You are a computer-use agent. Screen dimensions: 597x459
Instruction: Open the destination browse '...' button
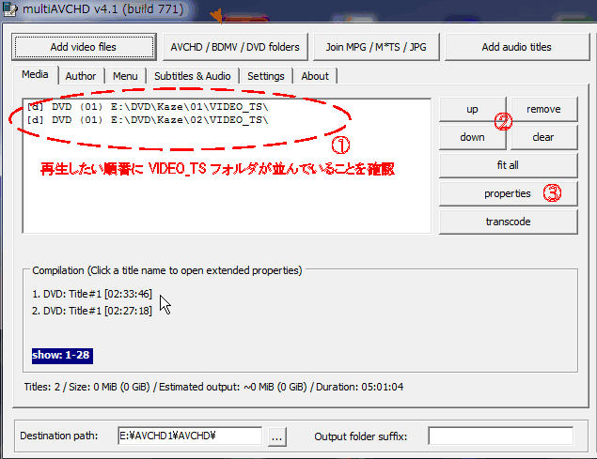tap(275, 436)
